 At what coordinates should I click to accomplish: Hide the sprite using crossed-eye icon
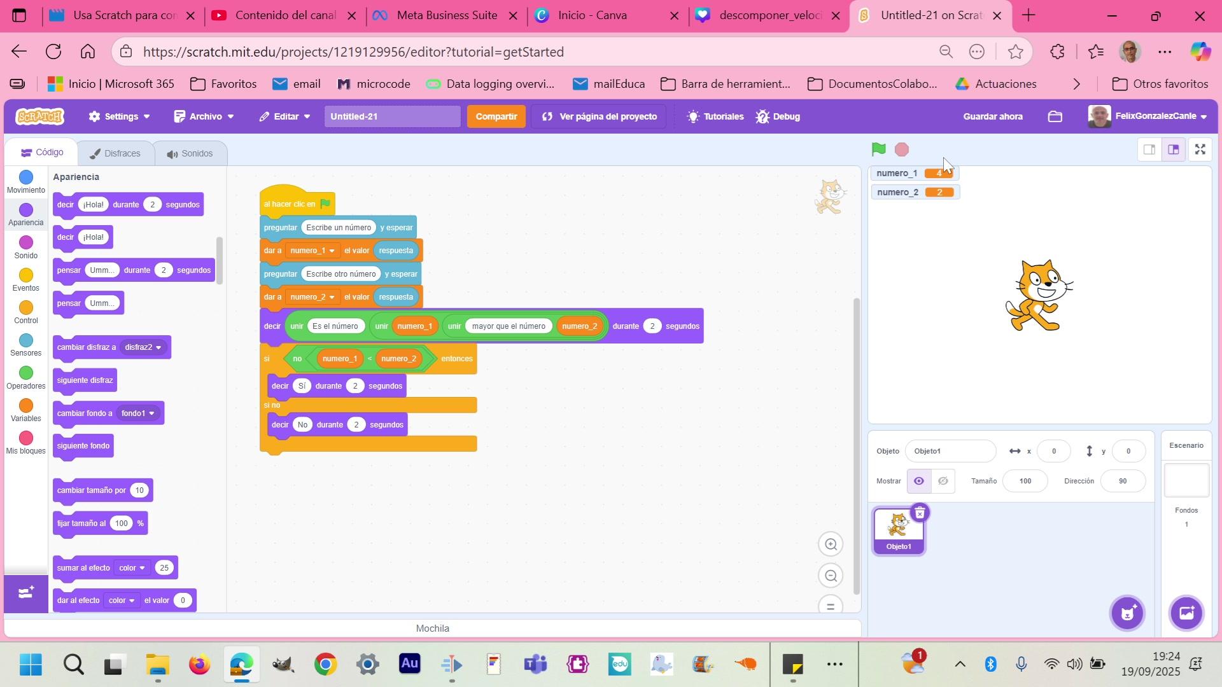point(943,482)
